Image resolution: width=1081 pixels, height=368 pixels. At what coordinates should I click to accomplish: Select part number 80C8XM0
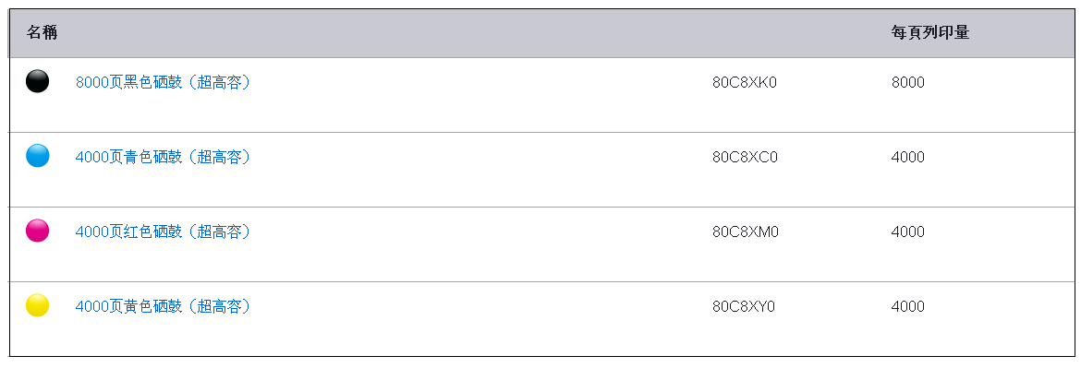click(746, 231)
